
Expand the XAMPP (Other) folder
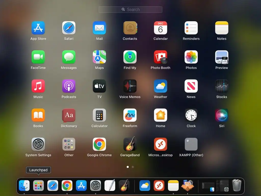click(191, 144)
